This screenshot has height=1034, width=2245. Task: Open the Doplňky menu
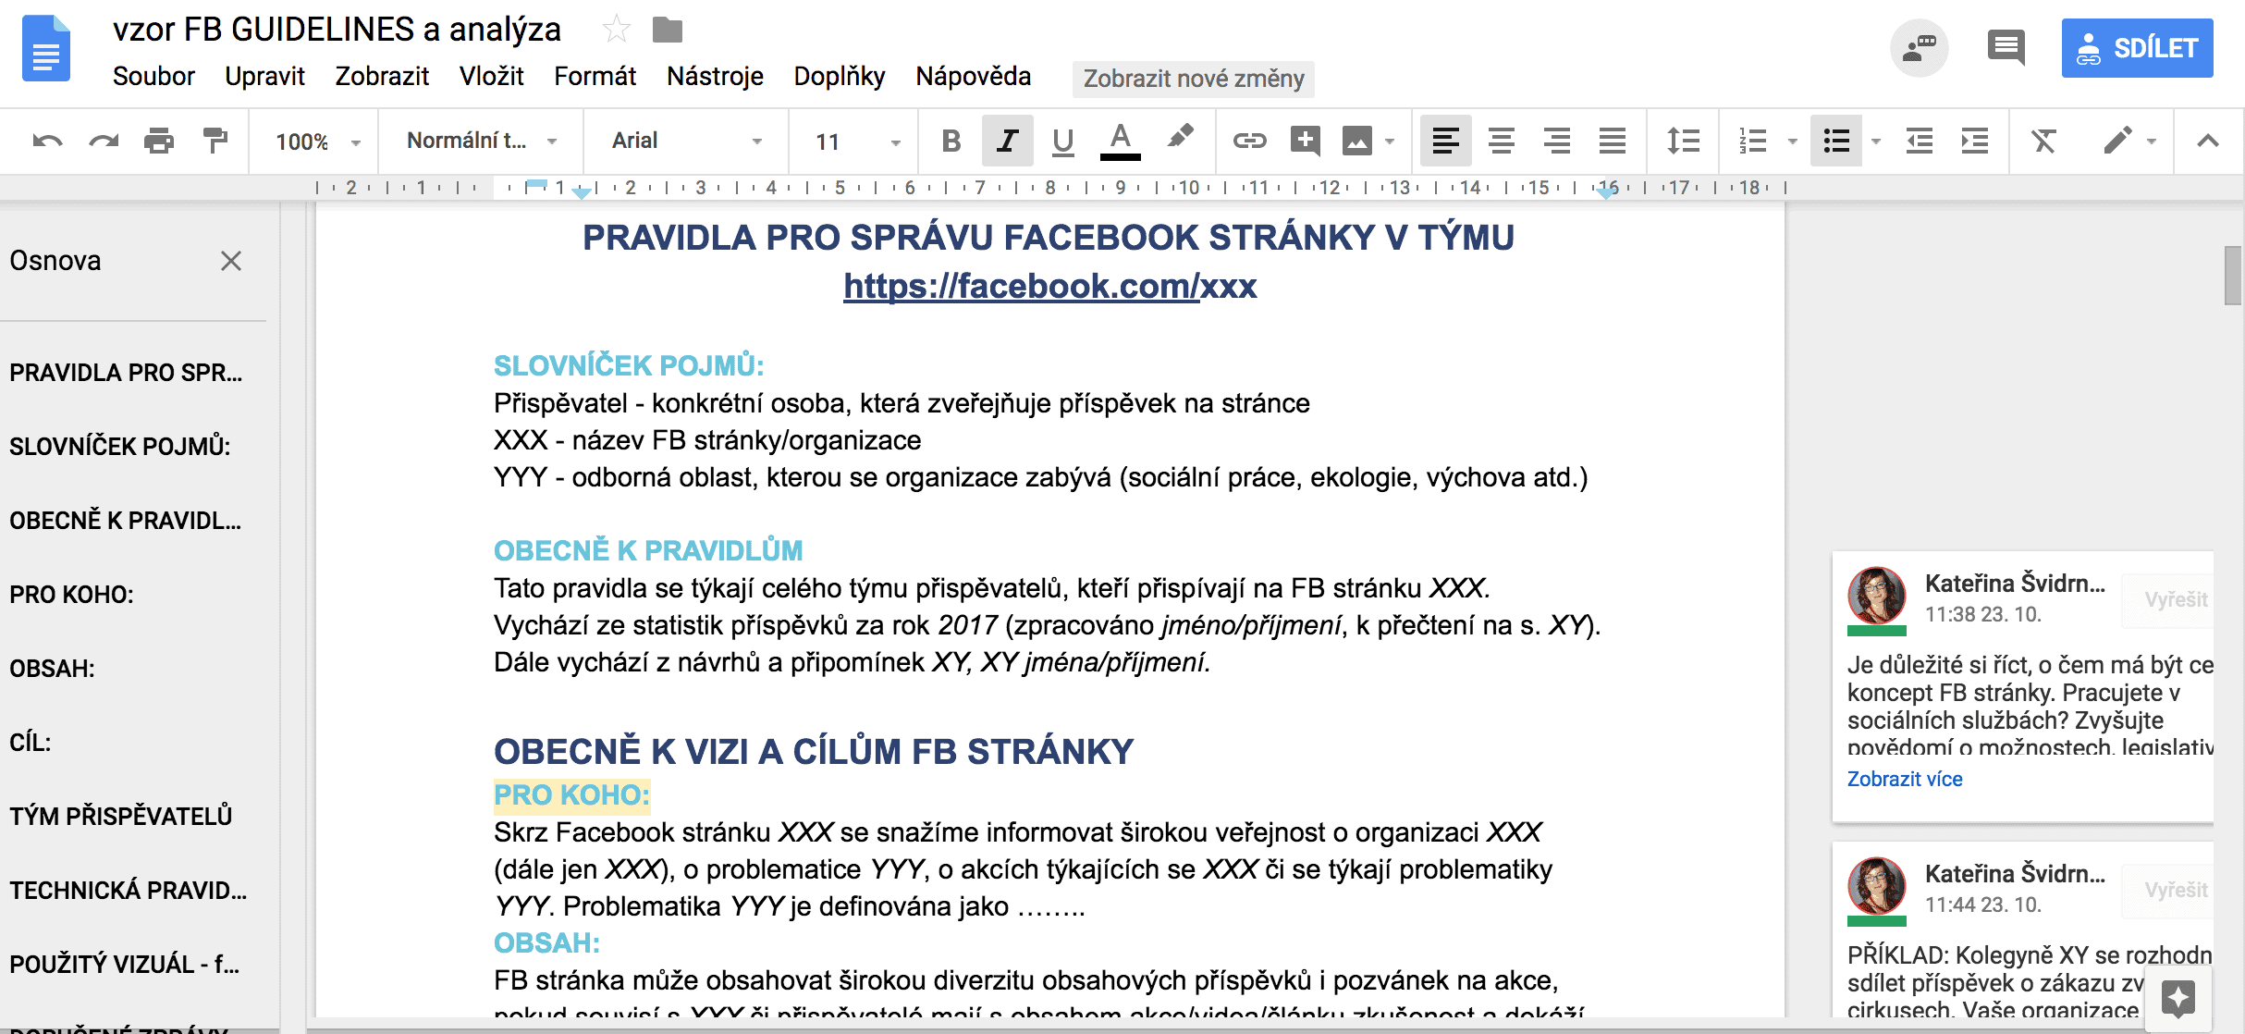point(839,76)
